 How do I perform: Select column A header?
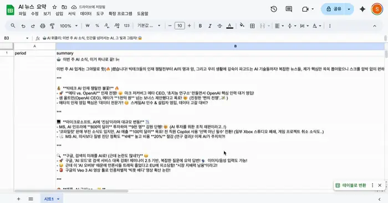coord(34,46)
